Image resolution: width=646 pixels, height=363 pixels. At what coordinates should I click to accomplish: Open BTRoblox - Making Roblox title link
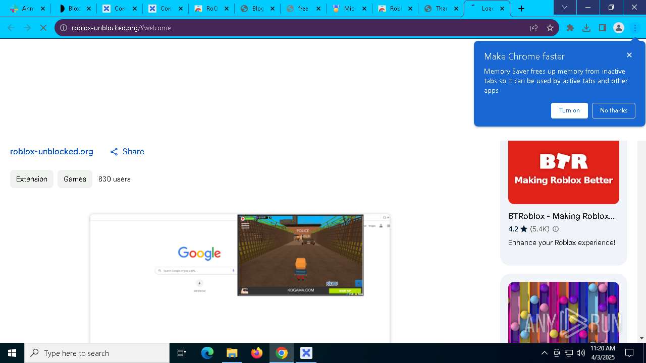click(561, 216)
